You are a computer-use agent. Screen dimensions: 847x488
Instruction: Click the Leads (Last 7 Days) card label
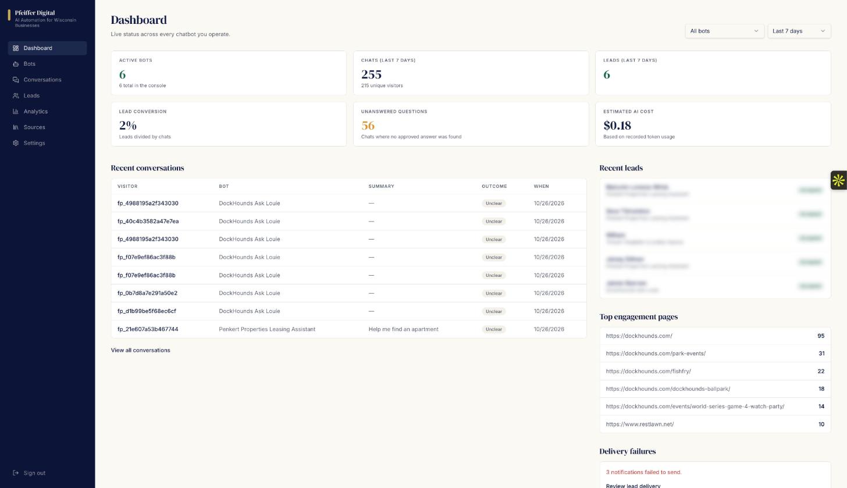pyautogui.click(x=630, y=60)
